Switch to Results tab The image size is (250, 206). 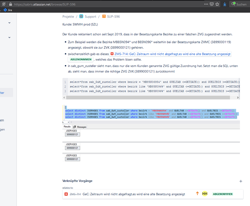click(67, 127)
